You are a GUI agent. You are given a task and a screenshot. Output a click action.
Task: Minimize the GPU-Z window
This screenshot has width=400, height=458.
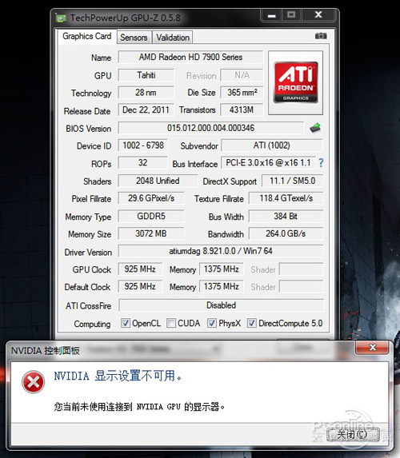click(272, 15)
